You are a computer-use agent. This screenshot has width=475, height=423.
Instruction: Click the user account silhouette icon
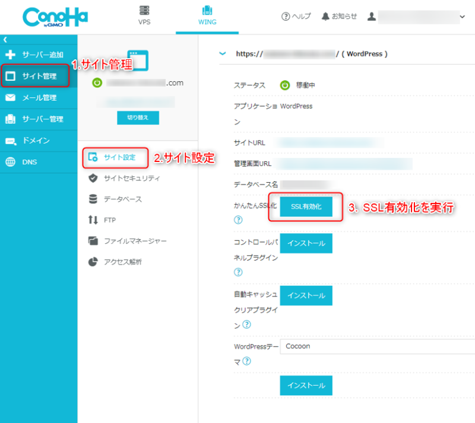point(372,17)
